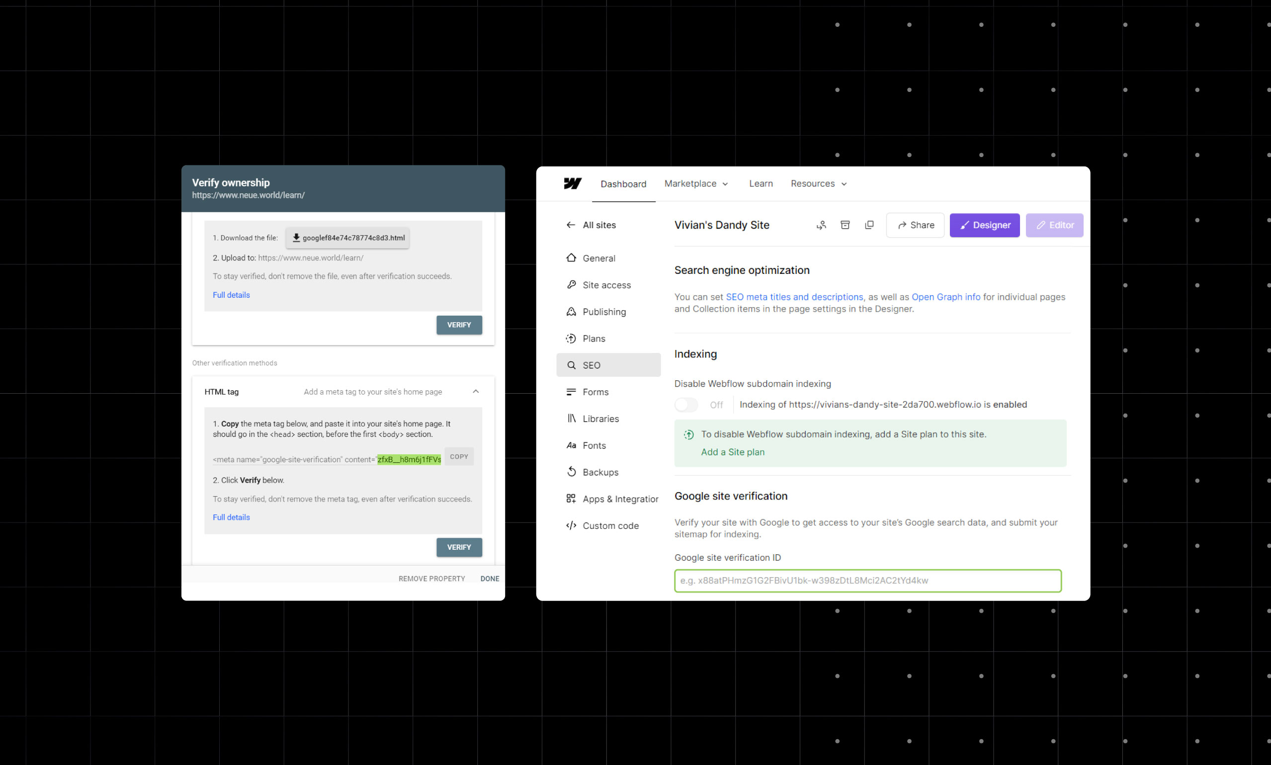Viewport: 1271px width, 765px height.
Task: Click the Plans icon in sidebar
Action: pos(571,338)
